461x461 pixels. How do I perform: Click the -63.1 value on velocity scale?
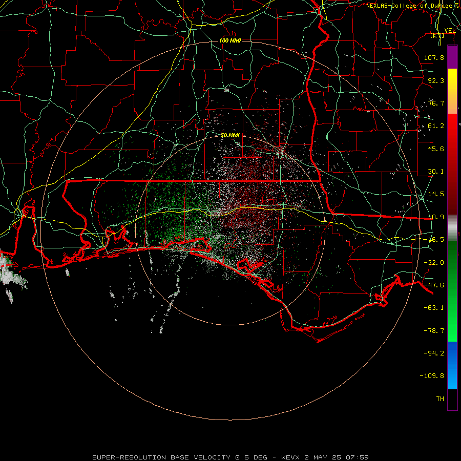coord(434,308)
